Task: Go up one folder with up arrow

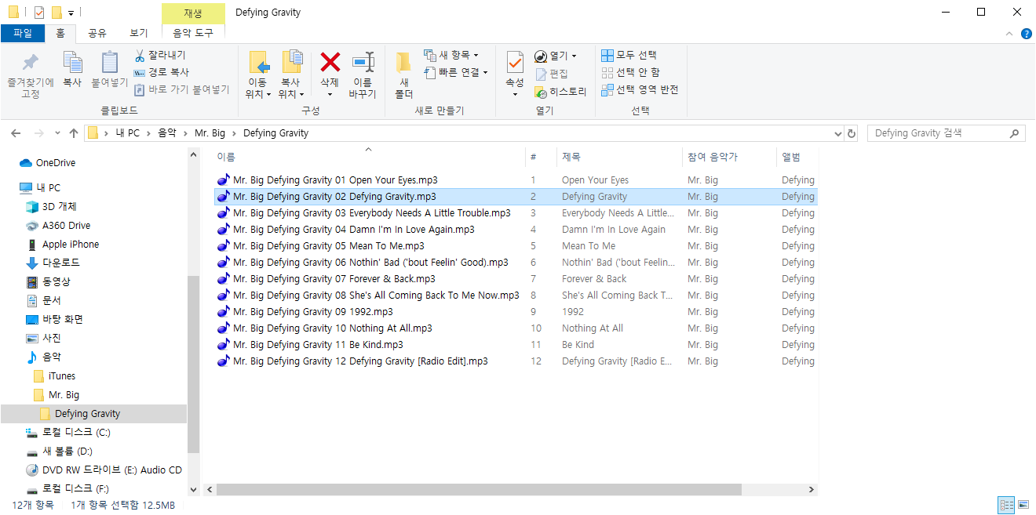Action: click(x=74, y=133)
